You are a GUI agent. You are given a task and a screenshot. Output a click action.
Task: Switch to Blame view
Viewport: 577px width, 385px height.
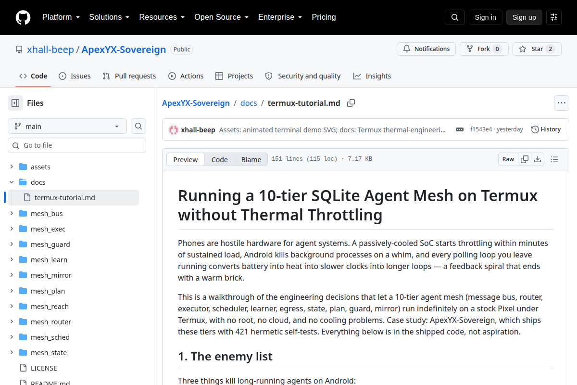click(251, 160)
